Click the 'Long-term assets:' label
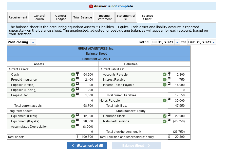The width and height of the screenshot is (246, 156). (x=21, y=111)
